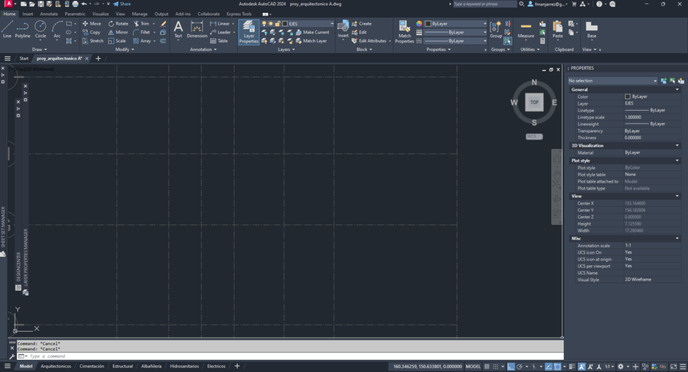Open the EJES layer dropdown
This screenshot has height=372, width=688.
click(x=316, y=24)
